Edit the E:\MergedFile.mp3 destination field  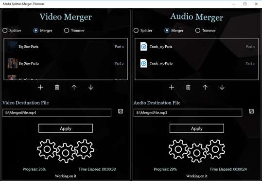188,113
